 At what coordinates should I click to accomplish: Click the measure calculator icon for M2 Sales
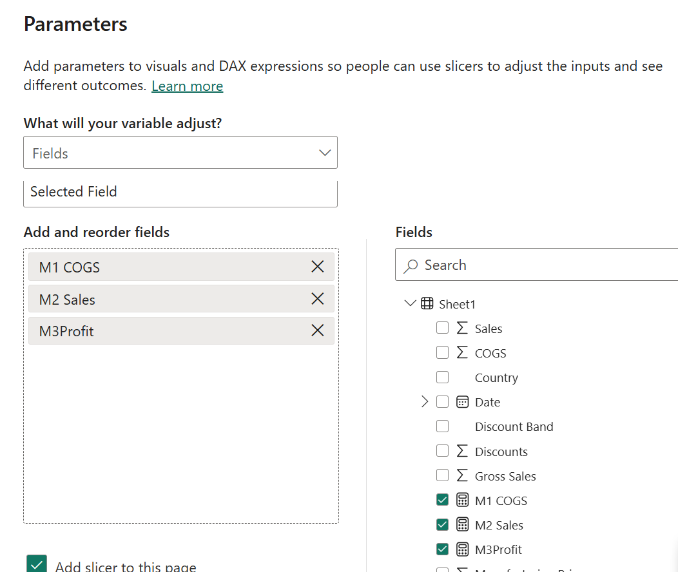(462, 525)
